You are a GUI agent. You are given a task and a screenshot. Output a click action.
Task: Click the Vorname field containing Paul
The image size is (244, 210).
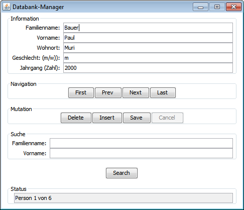[x=148, y=38]
